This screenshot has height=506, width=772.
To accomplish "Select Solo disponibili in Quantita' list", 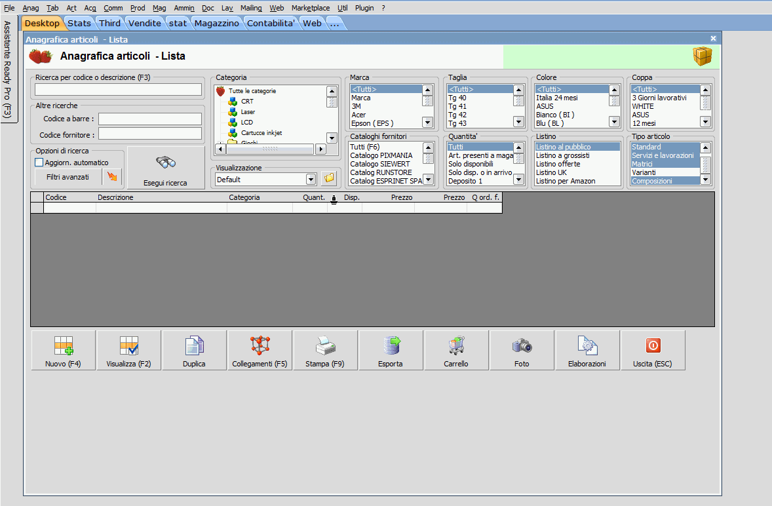I will (480, 164).
